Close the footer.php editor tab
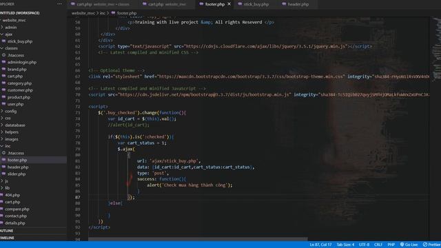 [x=229, y=4]
